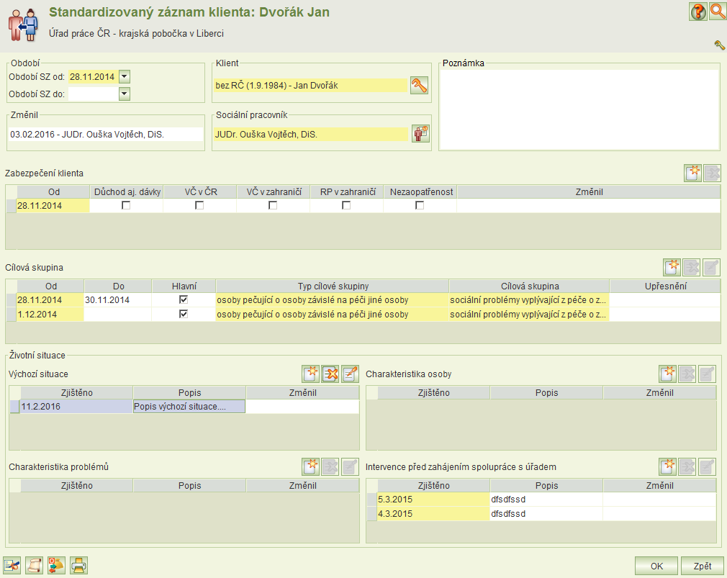Click the greyed delete icon for Intervence section
The width and height of the screenshot is (727, 578).
point(687,466)
